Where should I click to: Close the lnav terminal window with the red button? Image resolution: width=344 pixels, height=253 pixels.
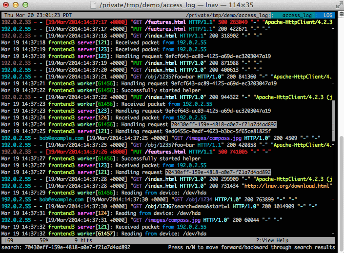tap(6, 5)
